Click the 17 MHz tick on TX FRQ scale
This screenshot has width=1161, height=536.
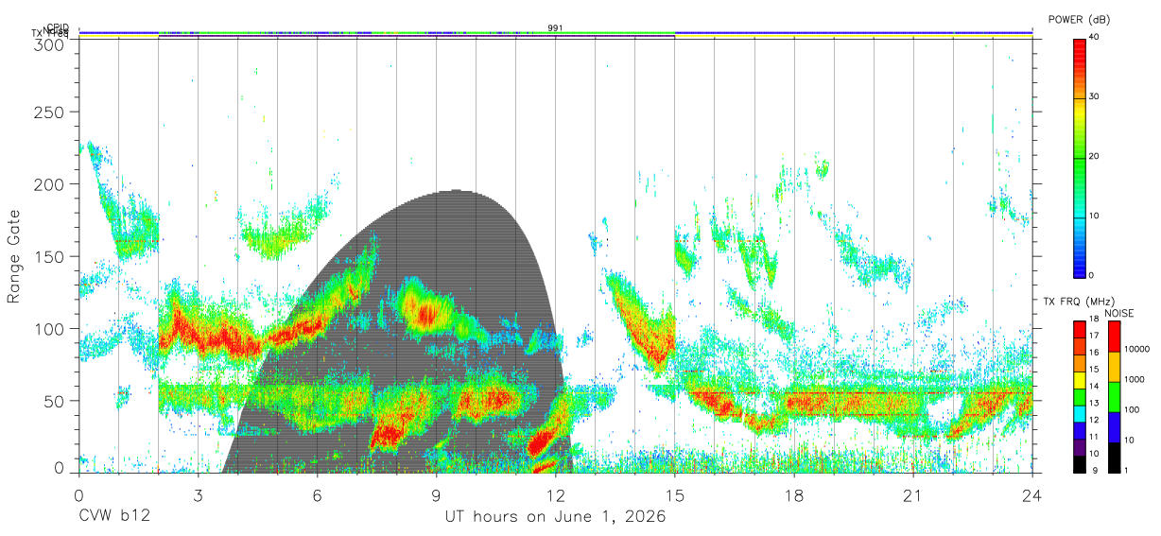pyautogui.click(x=1094, y=336)
